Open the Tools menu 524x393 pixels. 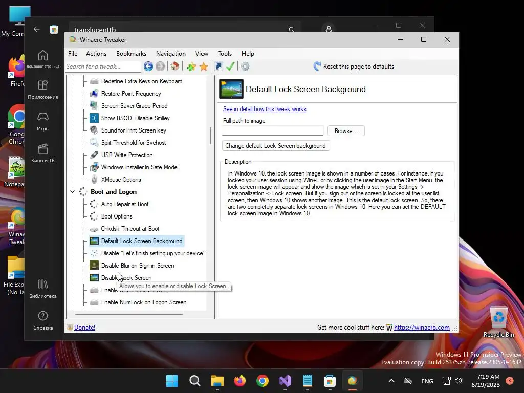pyautogui.click(x=225, y=53)
